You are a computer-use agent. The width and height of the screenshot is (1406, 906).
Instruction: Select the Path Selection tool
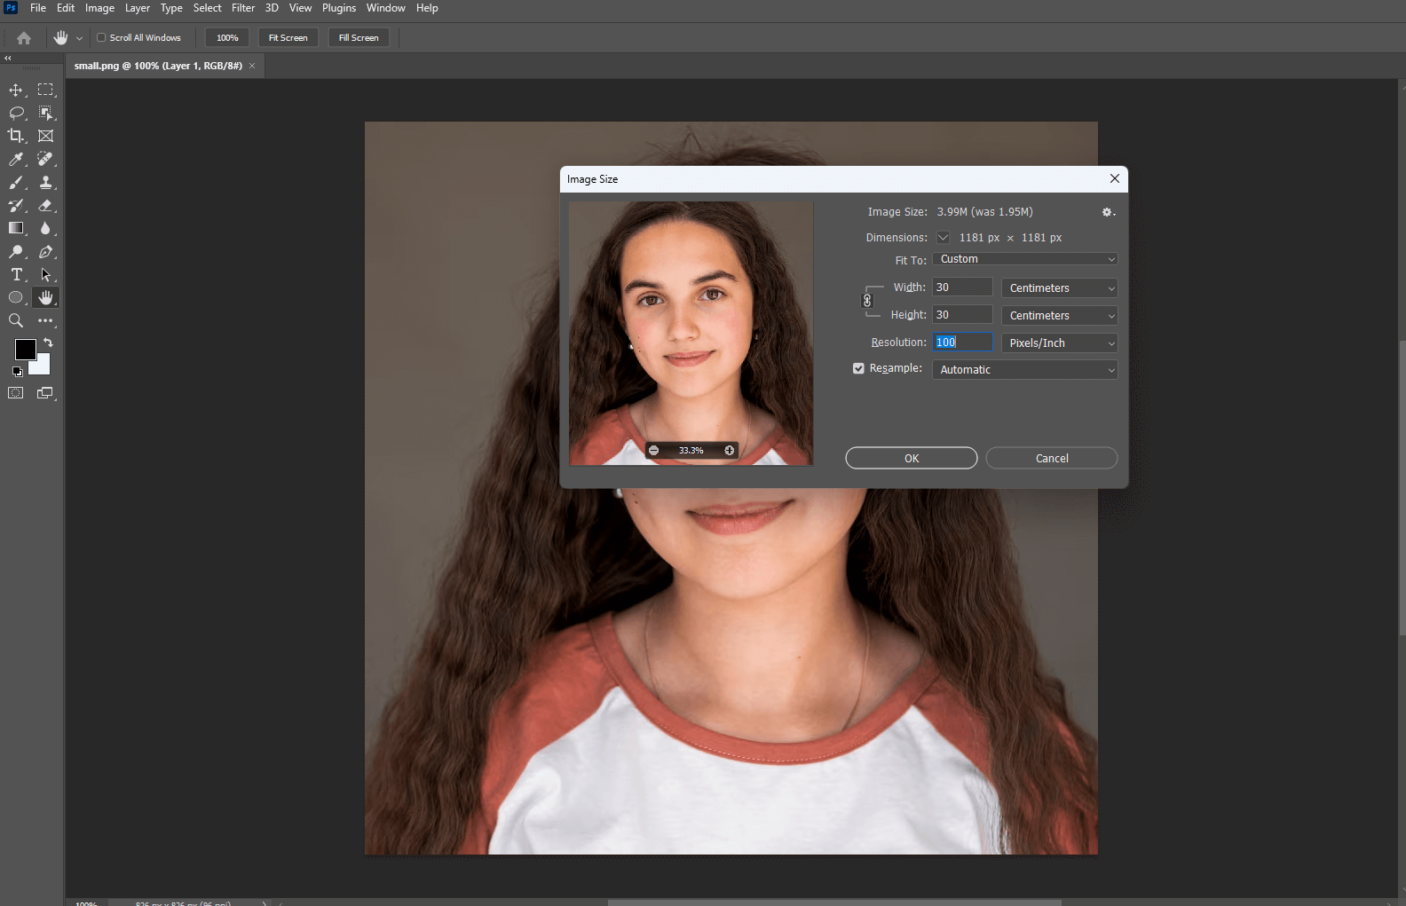45,275
